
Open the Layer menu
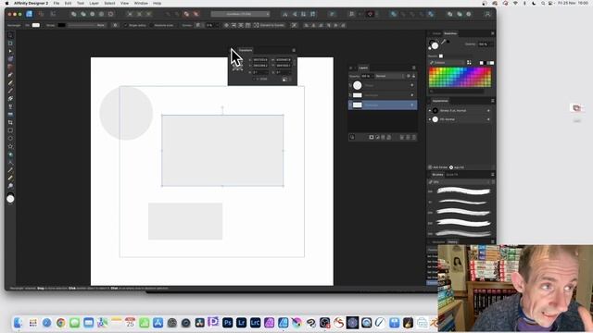coord(94,3)
